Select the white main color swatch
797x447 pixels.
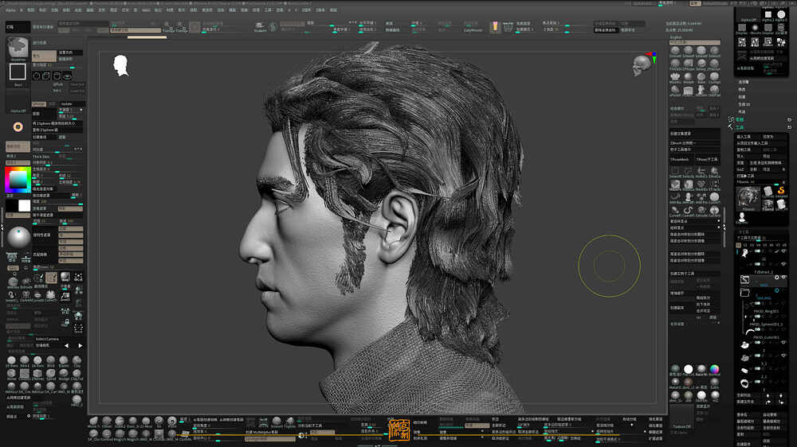click(x=25, y=205)
